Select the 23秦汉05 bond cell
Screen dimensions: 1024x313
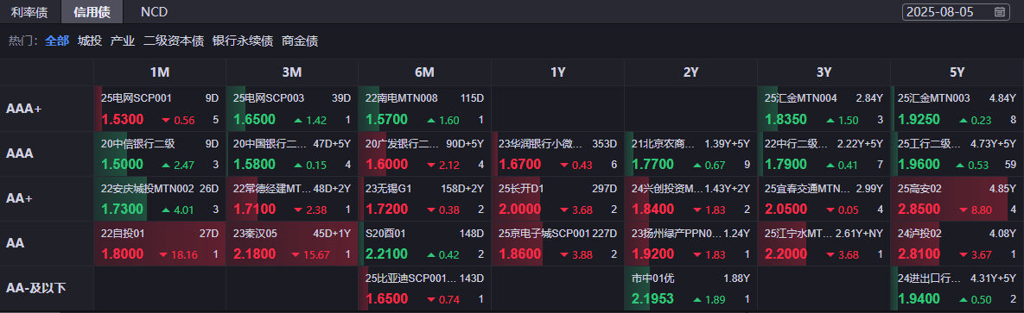(292, 244)
